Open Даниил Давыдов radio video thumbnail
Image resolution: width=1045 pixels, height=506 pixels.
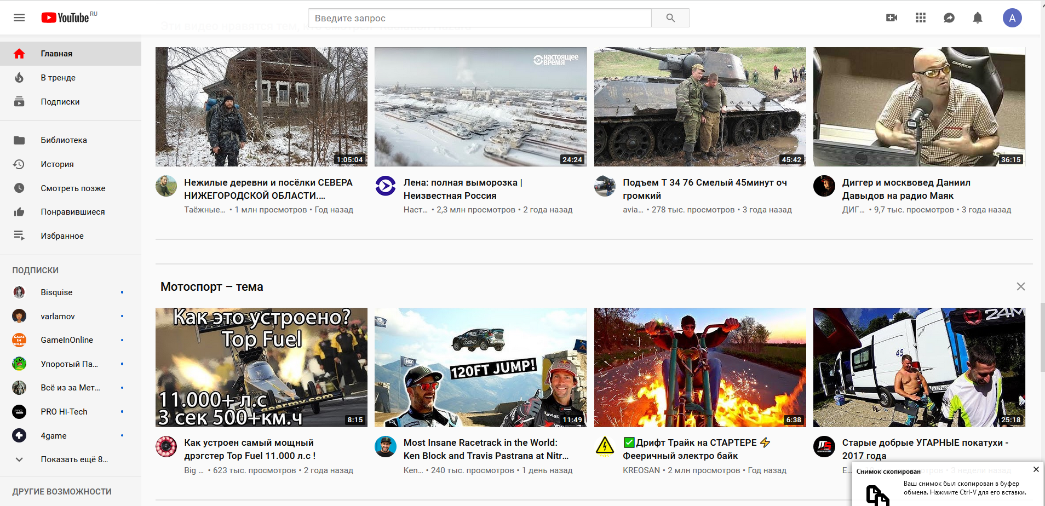coord(919,107)
